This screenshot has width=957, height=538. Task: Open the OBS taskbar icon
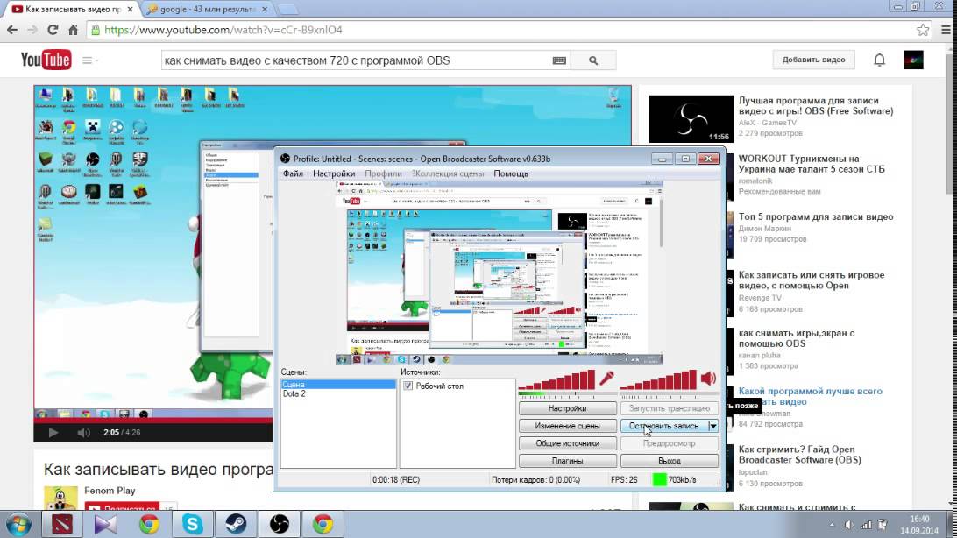(279, 524)
